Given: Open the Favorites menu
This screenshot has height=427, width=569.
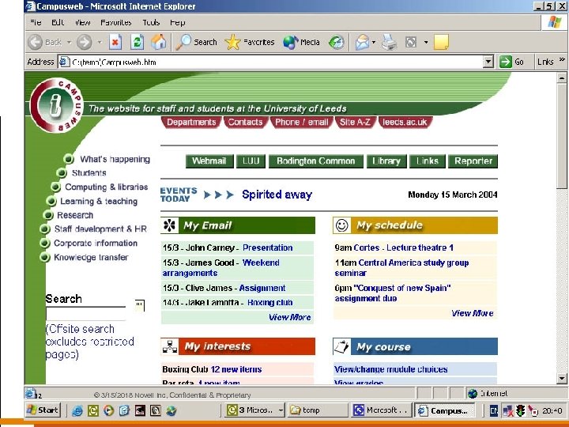Looking at the screenshot, I should (x=115, y=22).
